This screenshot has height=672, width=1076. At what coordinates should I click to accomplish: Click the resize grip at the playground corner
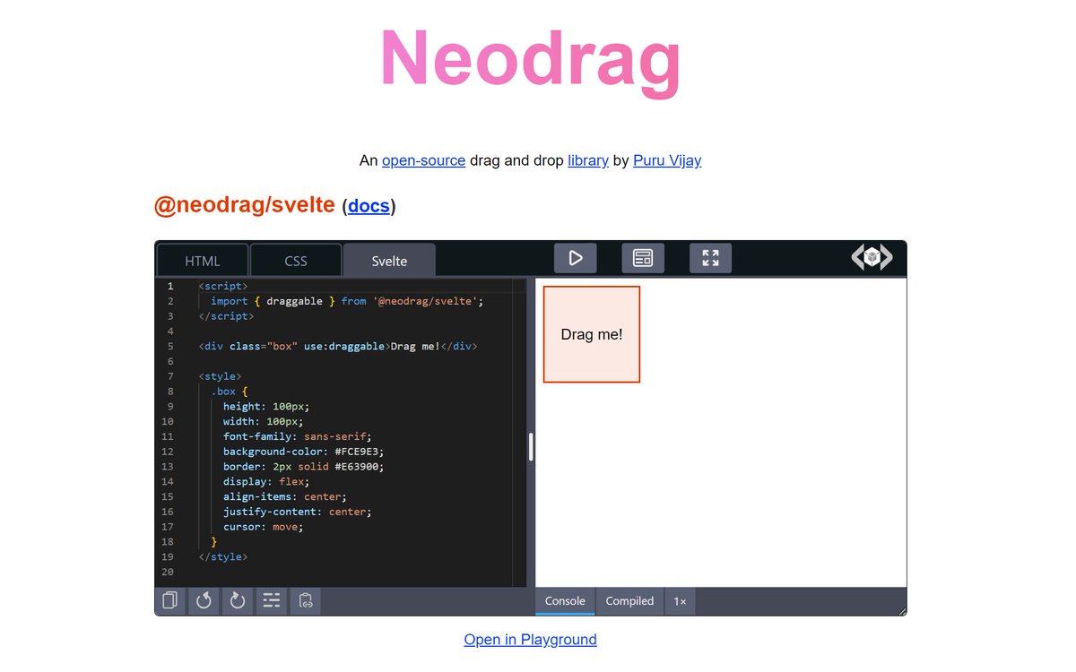coord(902,611)
